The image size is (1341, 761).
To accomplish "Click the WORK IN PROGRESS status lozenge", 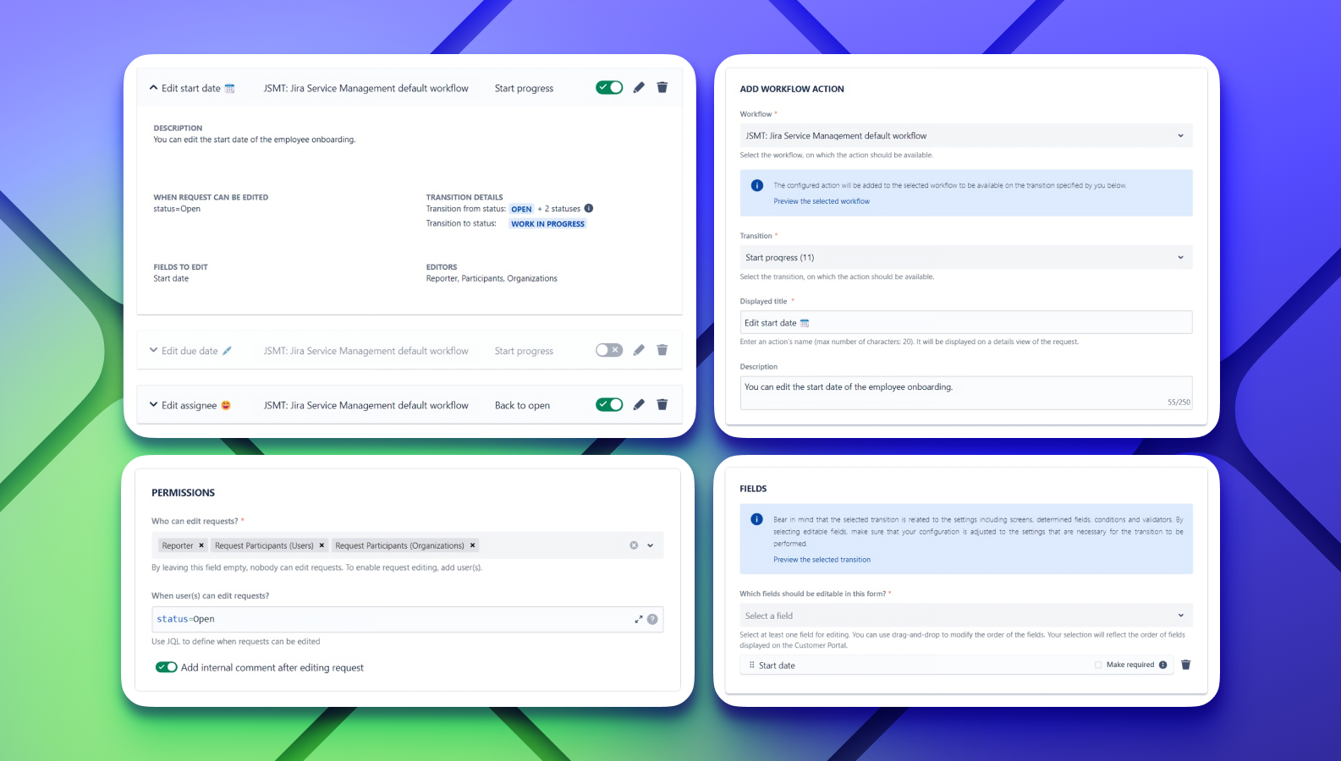I will (x=547, y=224).
